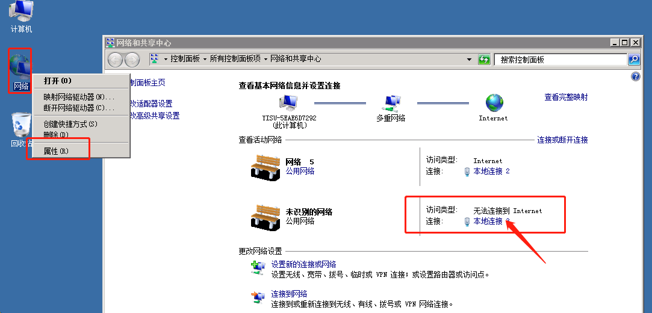This screenshot has width=652, height=313.
Task: Click 查看基本网络信息并设置连接 heading
Action: tap(290, 85)
